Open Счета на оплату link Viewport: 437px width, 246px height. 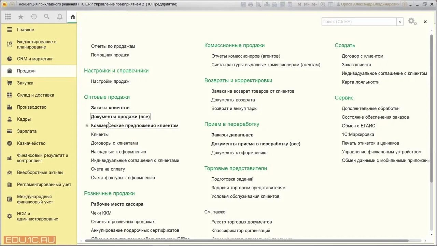point(108,169)
